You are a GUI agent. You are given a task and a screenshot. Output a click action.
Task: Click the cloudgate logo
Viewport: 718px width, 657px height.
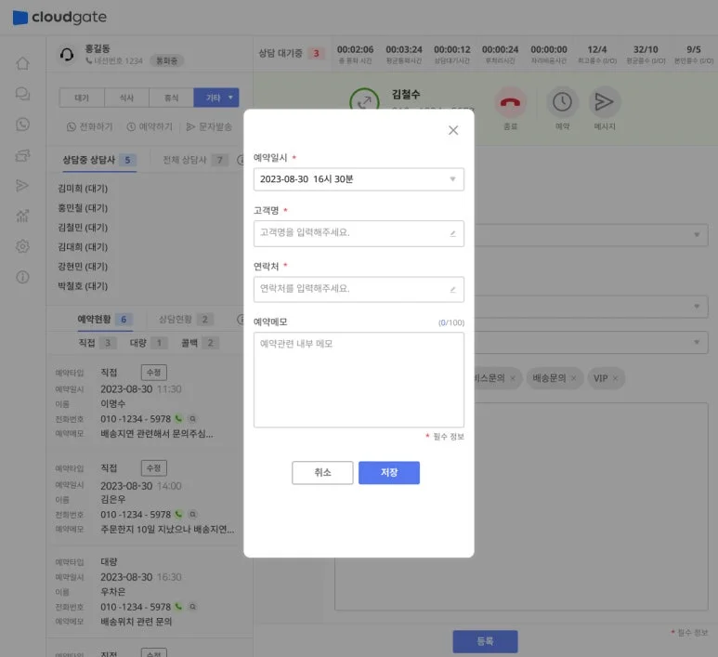pos(59,18)
